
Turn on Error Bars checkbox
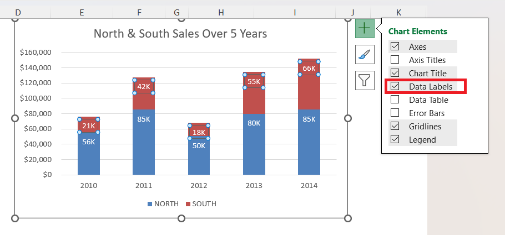tap(395, 113)
